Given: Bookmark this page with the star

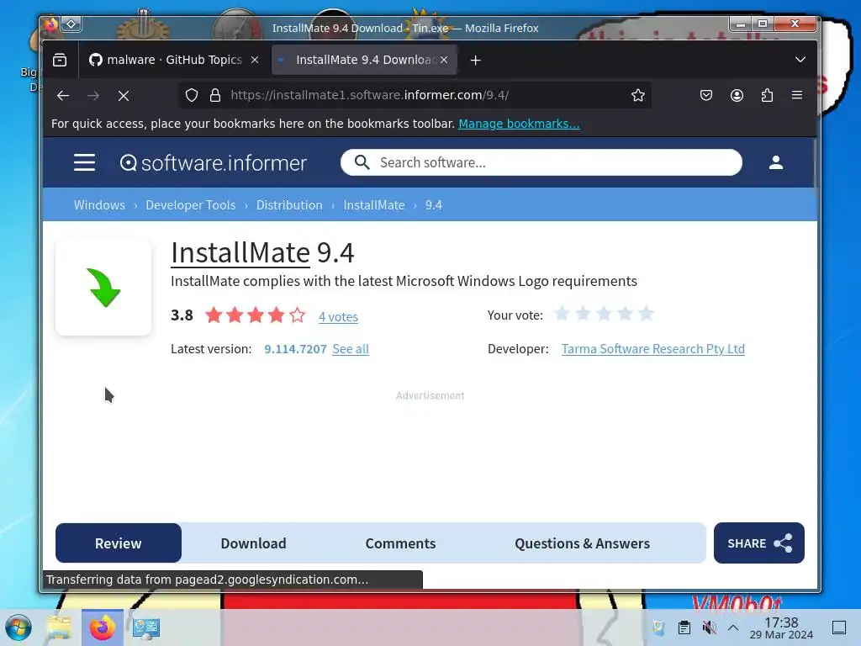Looking at the screenshot, I should [x=637, y=95].
